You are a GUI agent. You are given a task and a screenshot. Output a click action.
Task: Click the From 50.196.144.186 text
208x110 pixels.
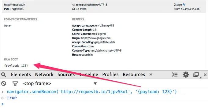[x=187, y=9]
